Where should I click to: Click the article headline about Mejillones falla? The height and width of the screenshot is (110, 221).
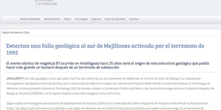pos(105,49)
